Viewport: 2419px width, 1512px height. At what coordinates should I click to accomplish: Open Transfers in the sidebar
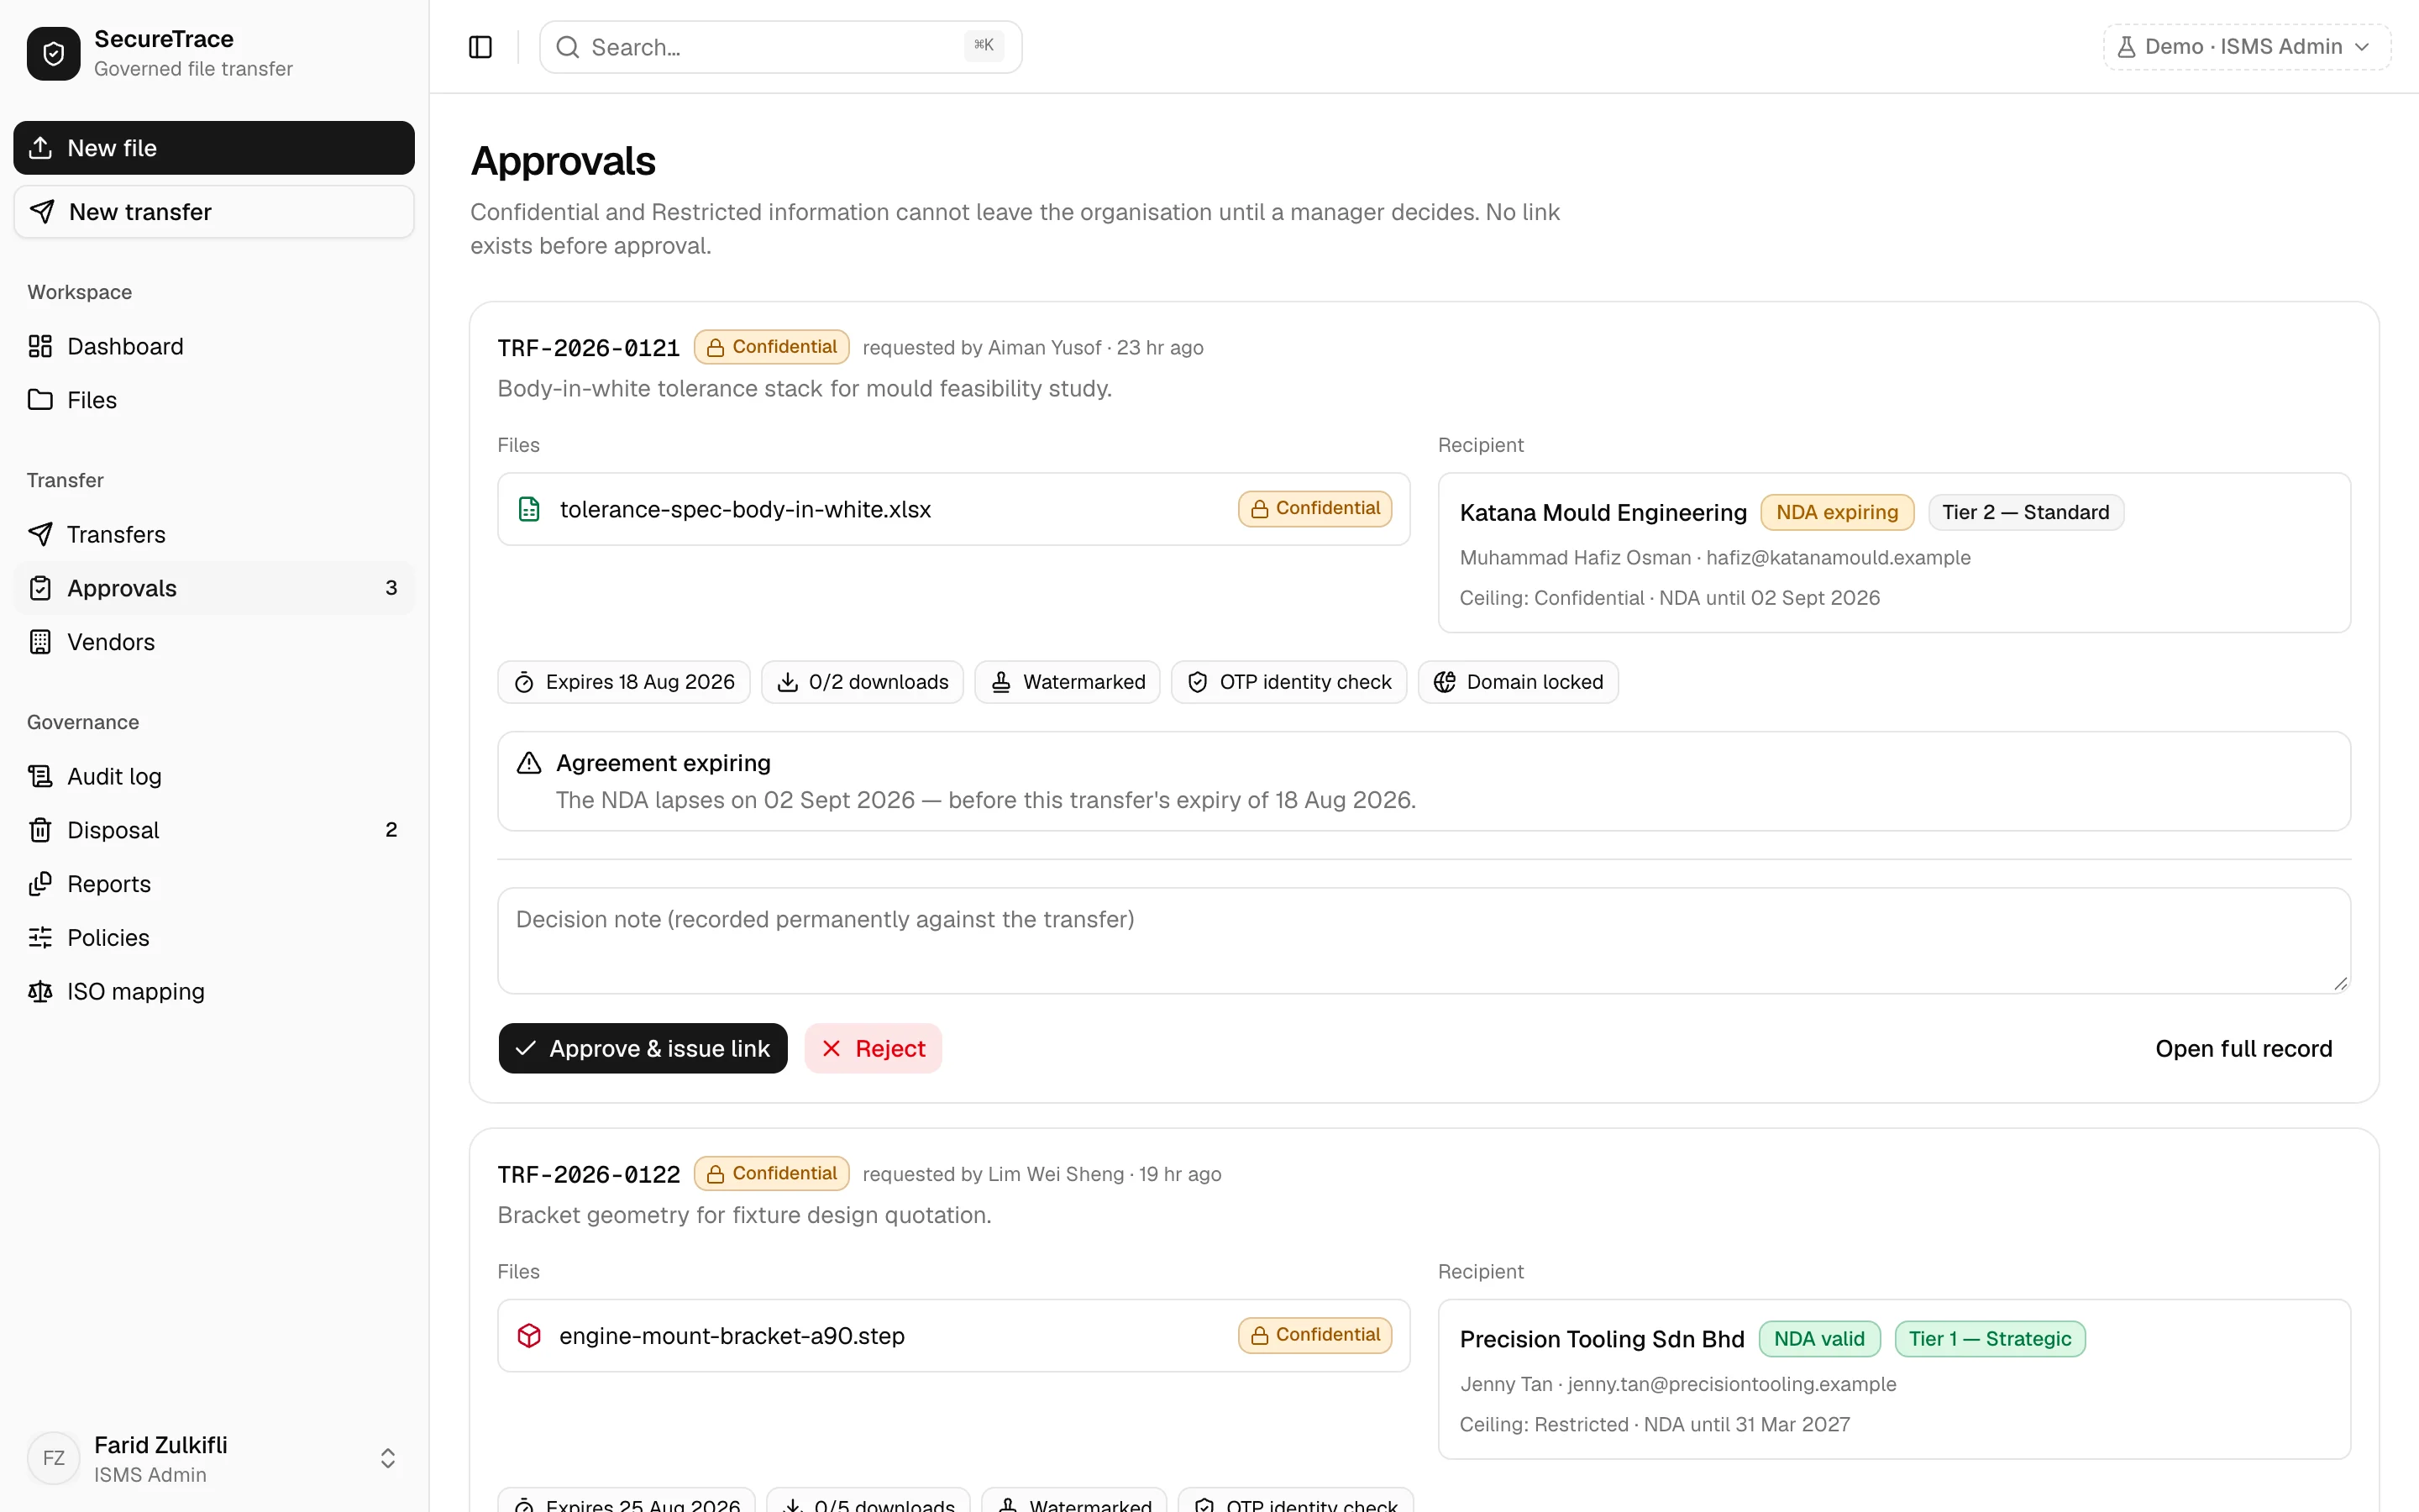click(214, 534)
